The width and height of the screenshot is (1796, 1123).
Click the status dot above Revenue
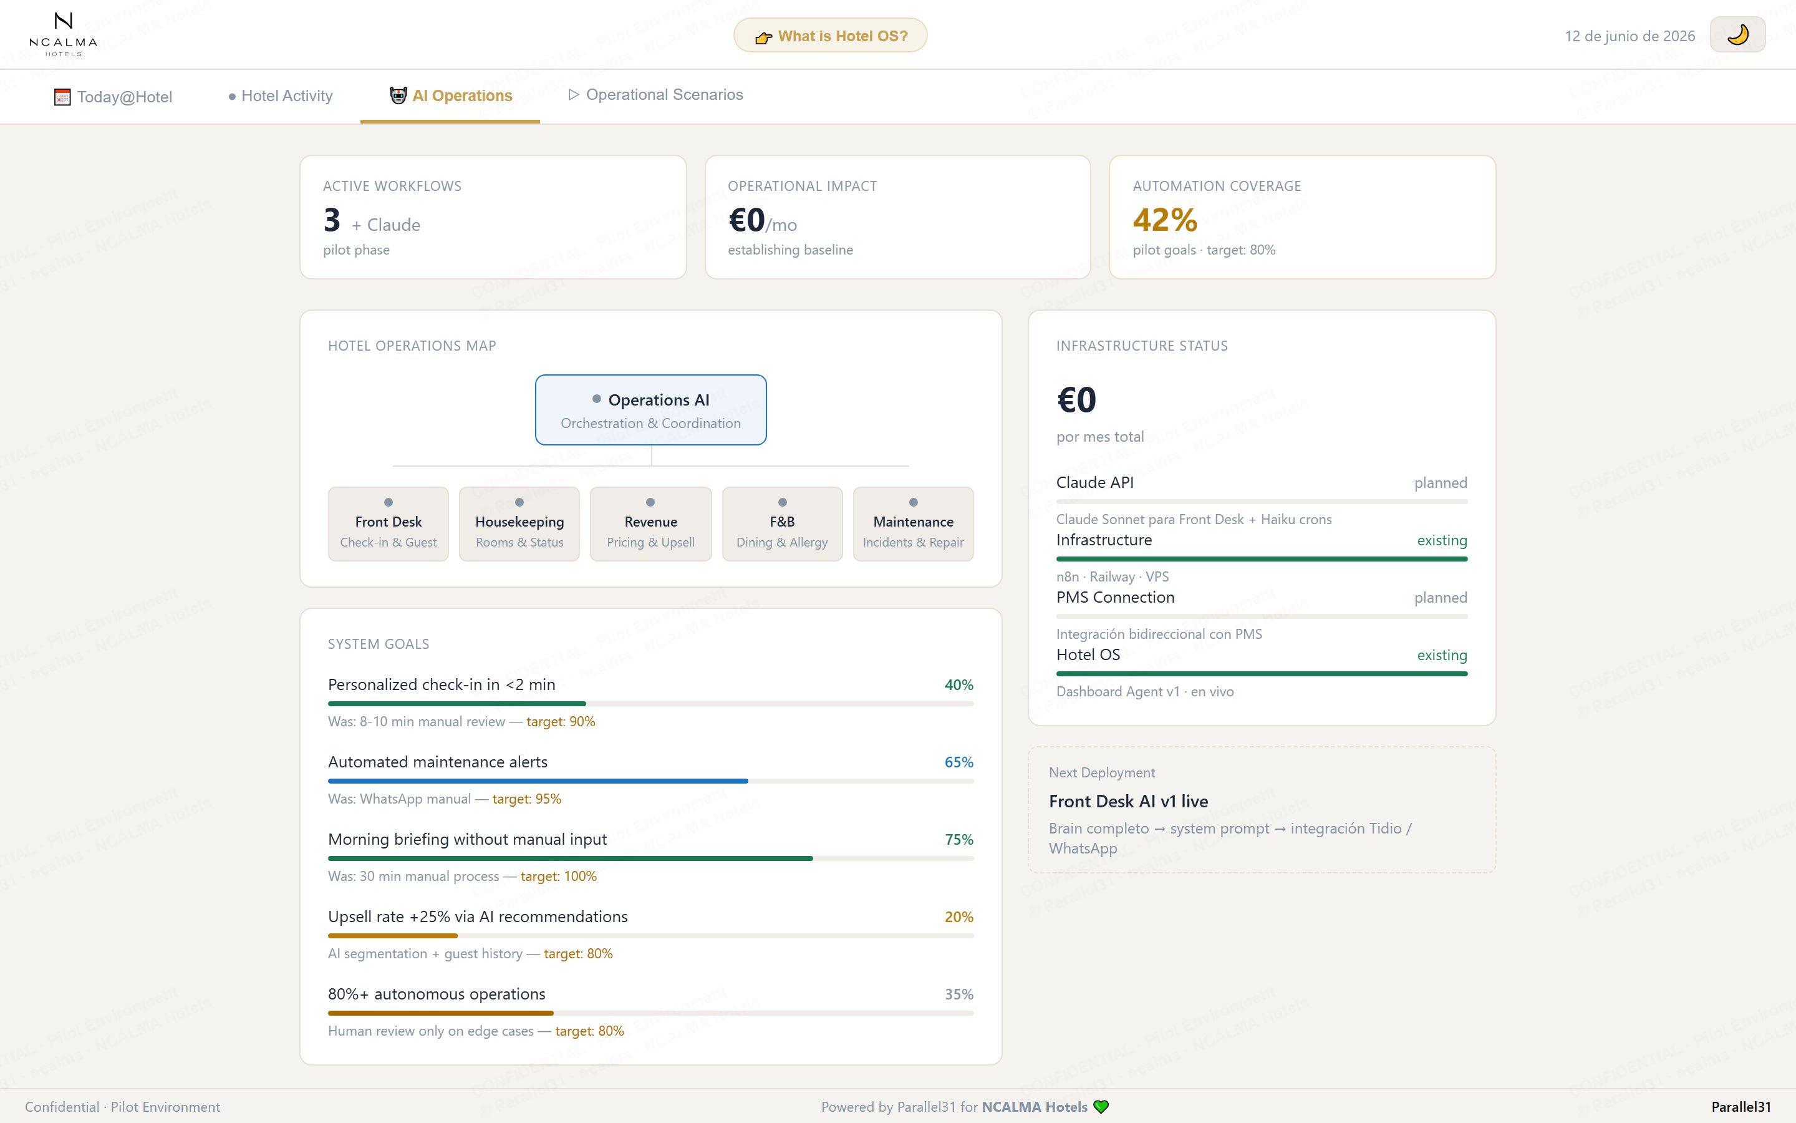(x=651, y=502)
